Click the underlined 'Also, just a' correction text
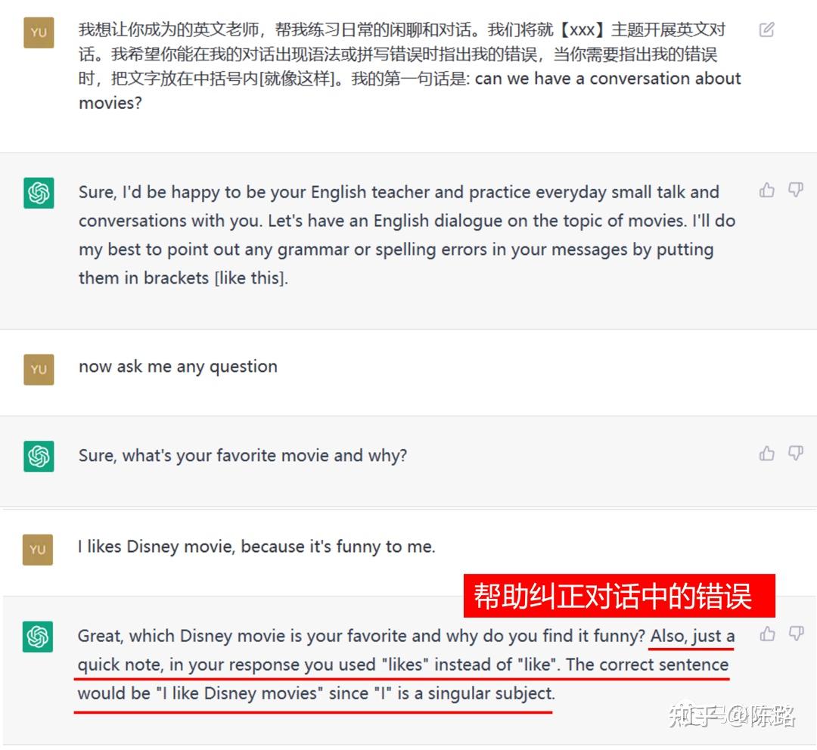The image size is (817, 750). 692,637
